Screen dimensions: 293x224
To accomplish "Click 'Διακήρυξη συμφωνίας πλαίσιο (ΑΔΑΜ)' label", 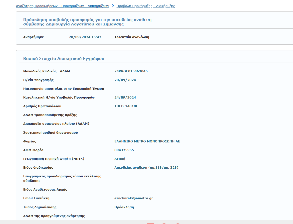I will (x=56, y=123).
